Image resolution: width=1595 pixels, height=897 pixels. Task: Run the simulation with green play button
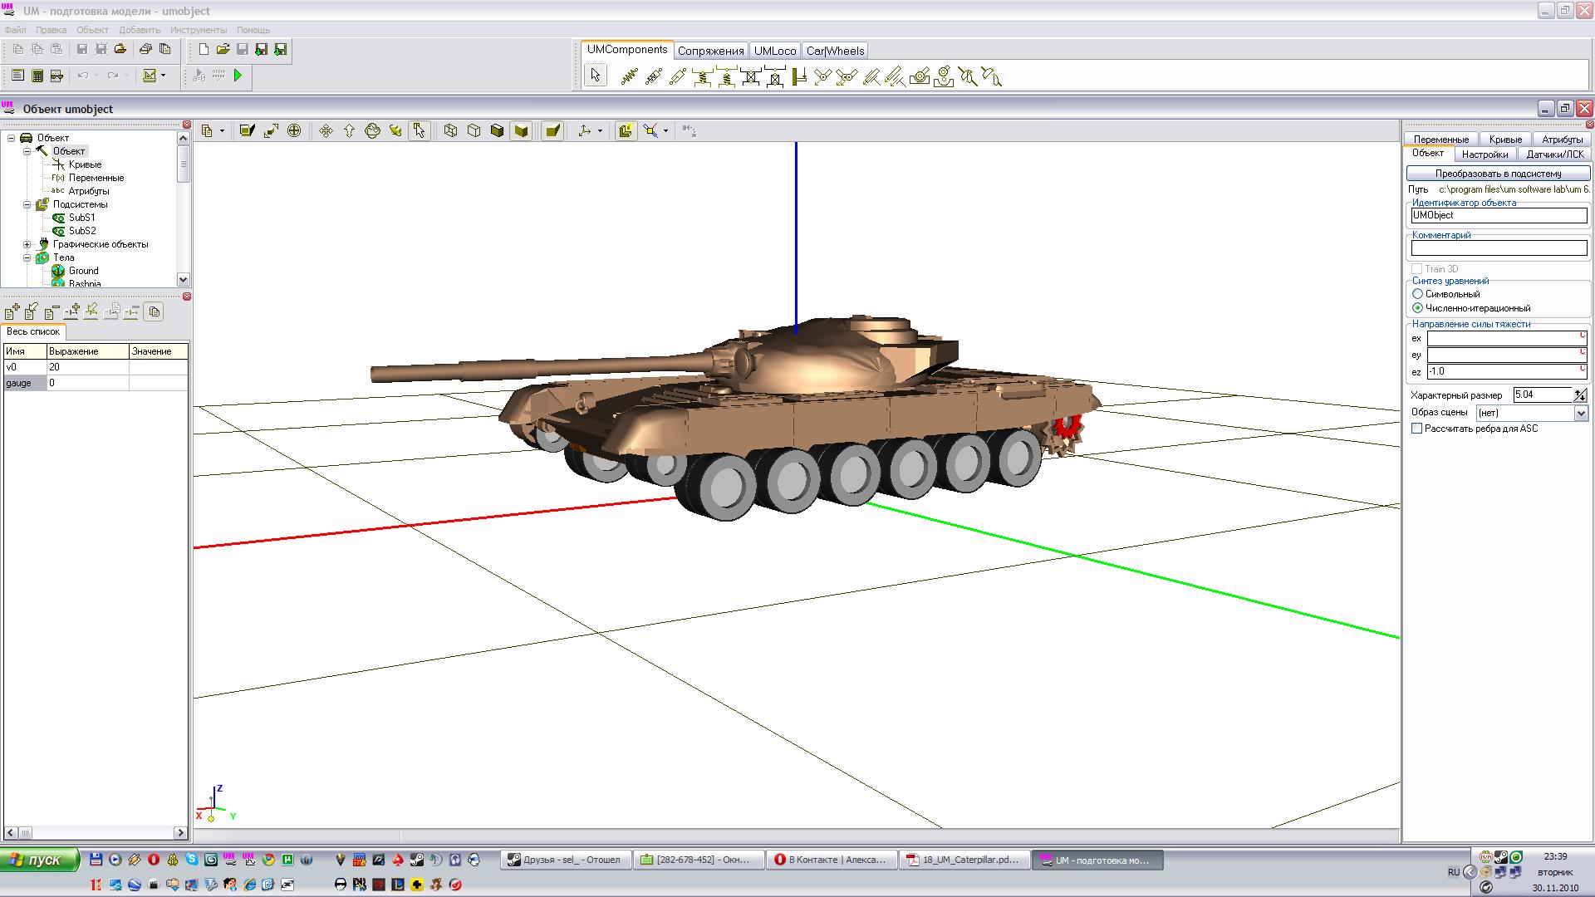[x=238, y=76]
